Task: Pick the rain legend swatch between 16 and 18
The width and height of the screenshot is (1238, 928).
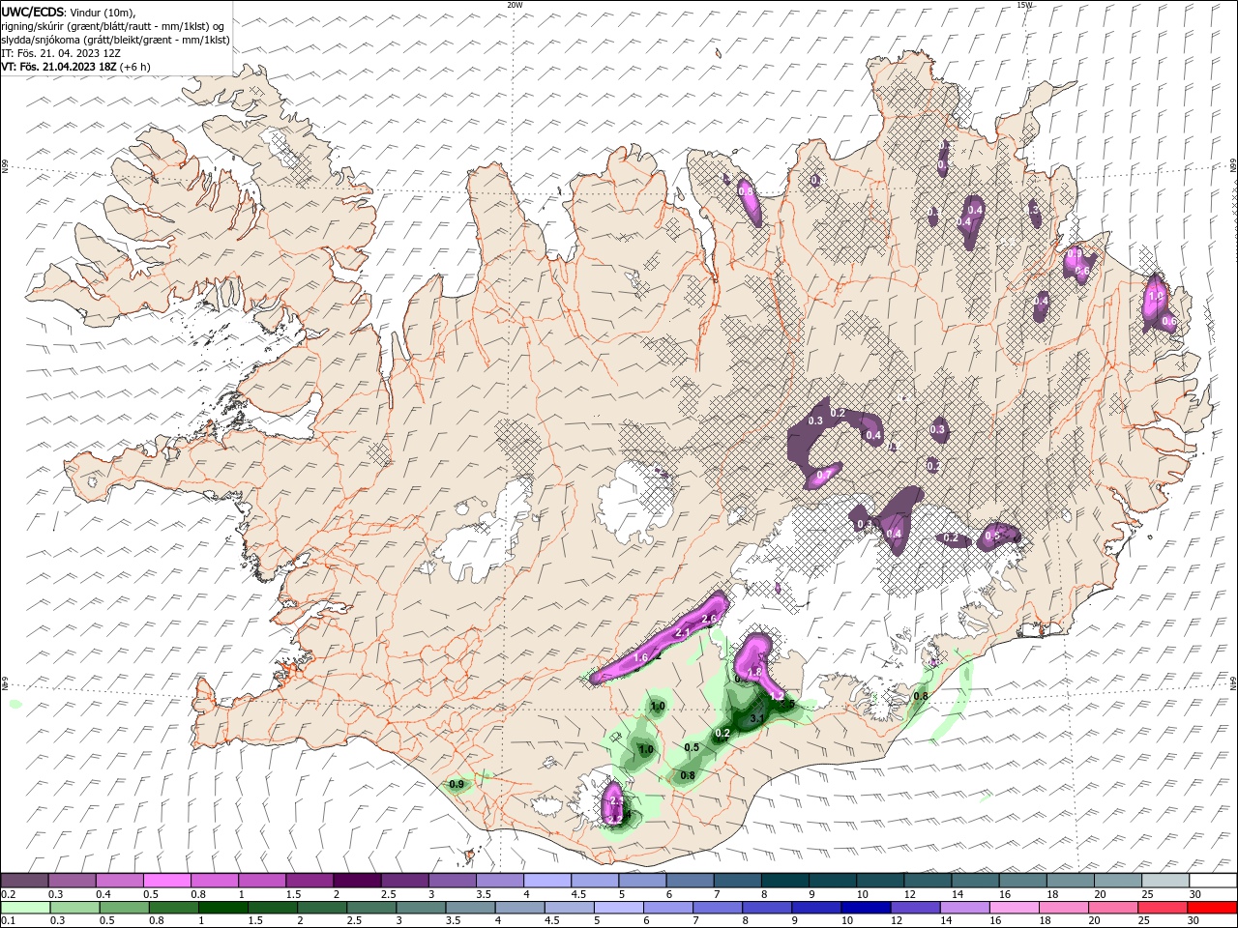Action: coord(1016,908)
